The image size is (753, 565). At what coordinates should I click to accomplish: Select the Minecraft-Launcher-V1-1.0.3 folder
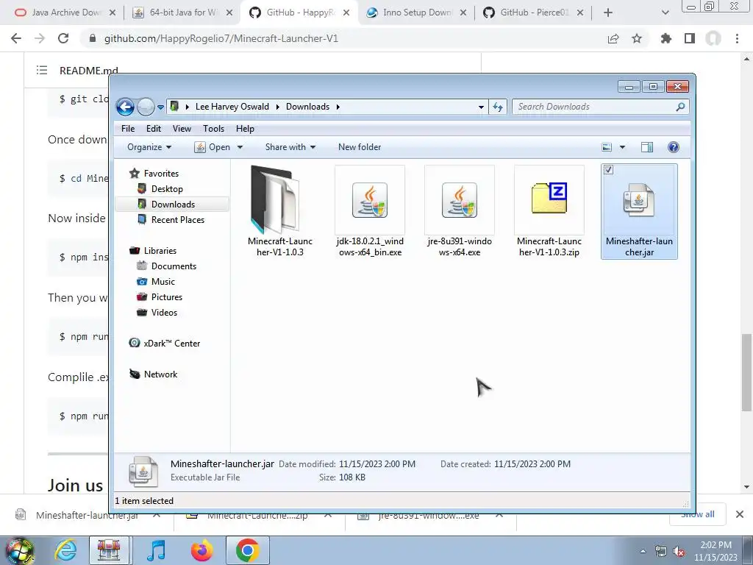point(280,211)
